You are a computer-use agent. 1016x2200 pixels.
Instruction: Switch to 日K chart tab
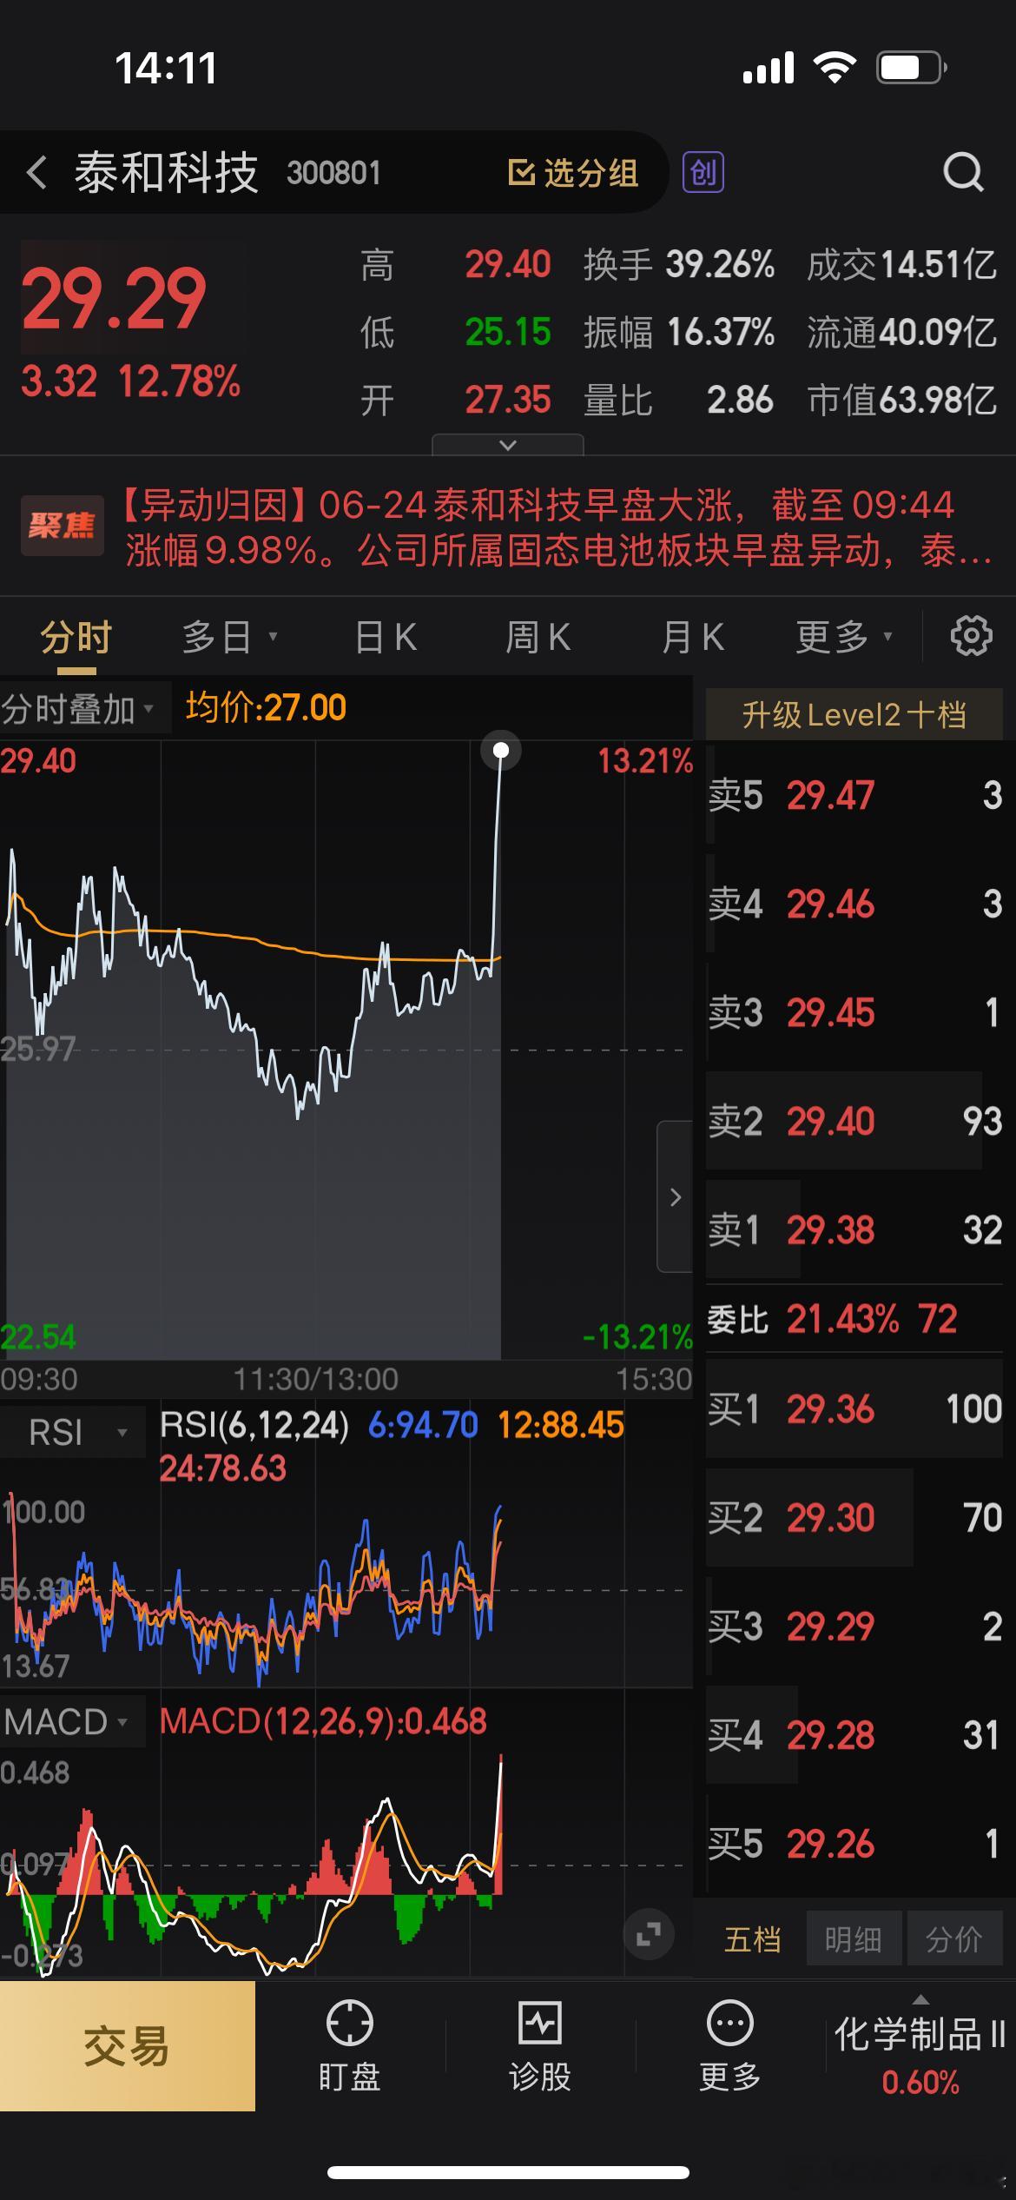tap(386, 638)
